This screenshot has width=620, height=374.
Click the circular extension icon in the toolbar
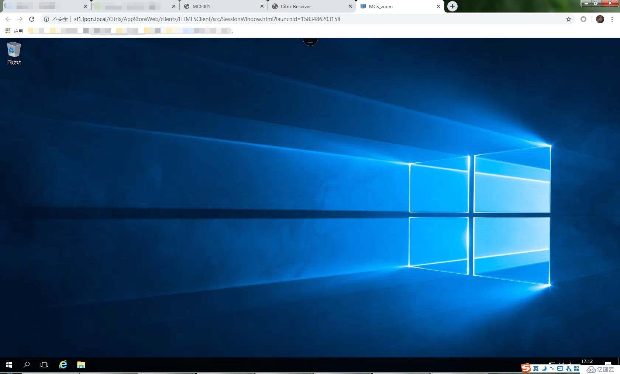(583, 19)
